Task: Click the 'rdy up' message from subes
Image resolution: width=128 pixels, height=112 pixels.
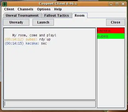Action: pos(45,39)
